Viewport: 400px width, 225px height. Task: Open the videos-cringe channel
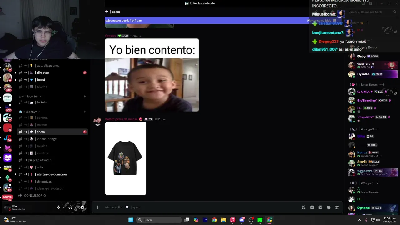(52, 139)
